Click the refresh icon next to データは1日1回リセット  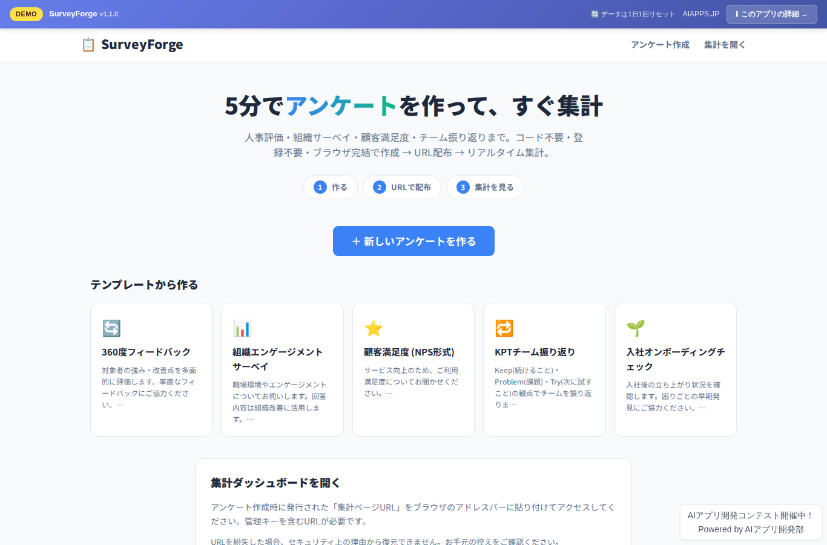[x=595, y=14]
